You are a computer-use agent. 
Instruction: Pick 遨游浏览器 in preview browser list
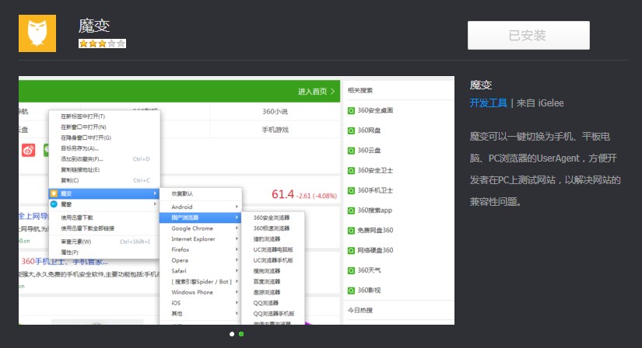tap(267, 292)
